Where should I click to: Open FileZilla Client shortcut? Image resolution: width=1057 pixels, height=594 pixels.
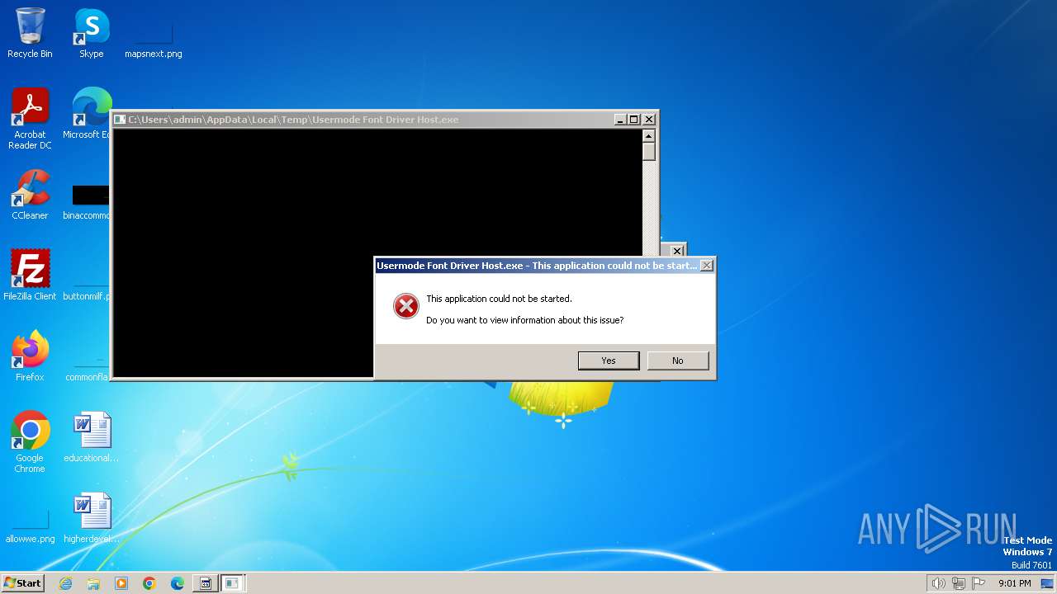point(30,276)
